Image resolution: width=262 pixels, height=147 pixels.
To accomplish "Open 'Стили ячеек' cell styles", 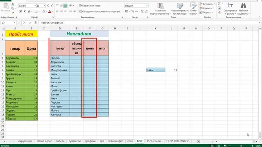I will (x=193, y=9).
